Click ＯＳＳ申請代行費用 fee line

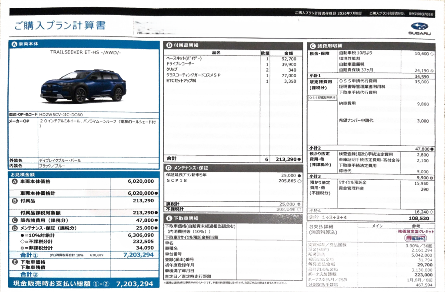click(358, 81)
